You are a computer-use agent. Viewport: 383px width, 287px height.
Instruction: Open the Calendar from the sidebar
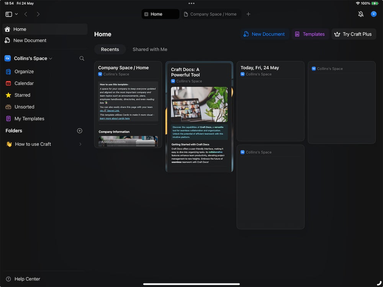[25, 83]
